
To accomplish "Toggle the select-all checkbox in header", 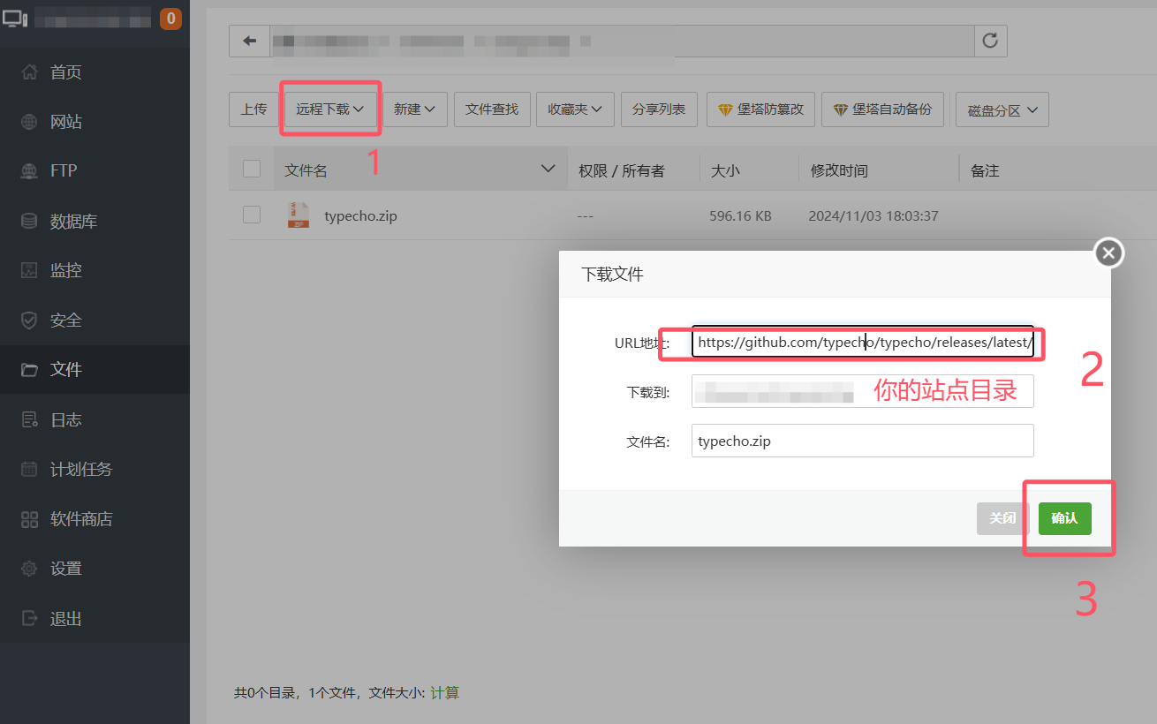I will (x=252, y=169).
